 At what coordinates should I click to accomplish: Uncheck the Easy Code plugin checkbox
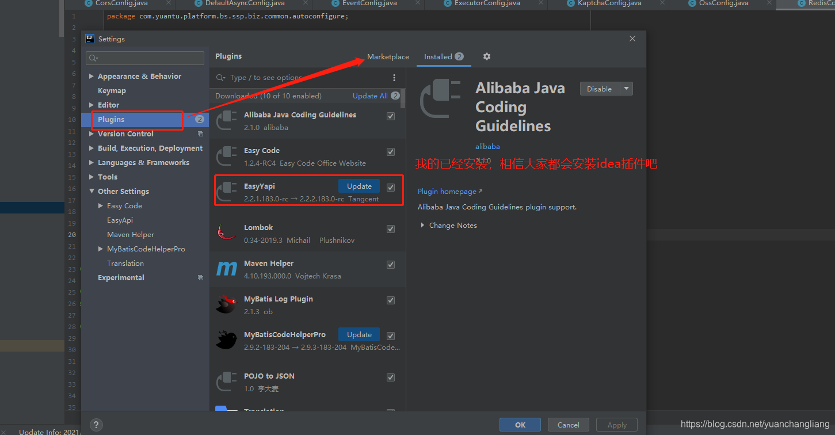coord(391,152)
